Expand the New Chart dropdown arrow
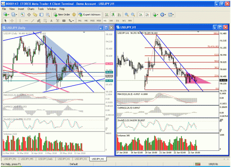The height and width of the screenshot is (167, 231). pyautogui.click(x=9, y=14)
